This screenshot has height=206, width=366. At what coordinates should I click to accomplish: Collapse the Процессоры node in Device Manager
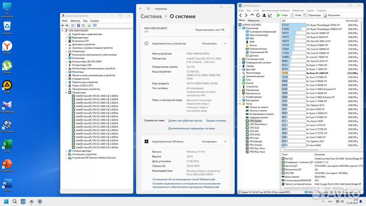tap(66, 93)
